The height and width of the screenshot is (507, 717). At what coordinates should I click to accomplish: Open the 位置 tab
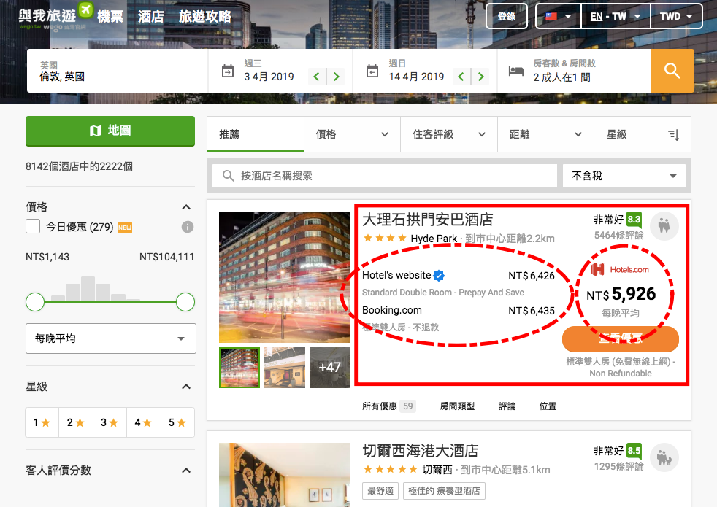click(x=548, y=406)
